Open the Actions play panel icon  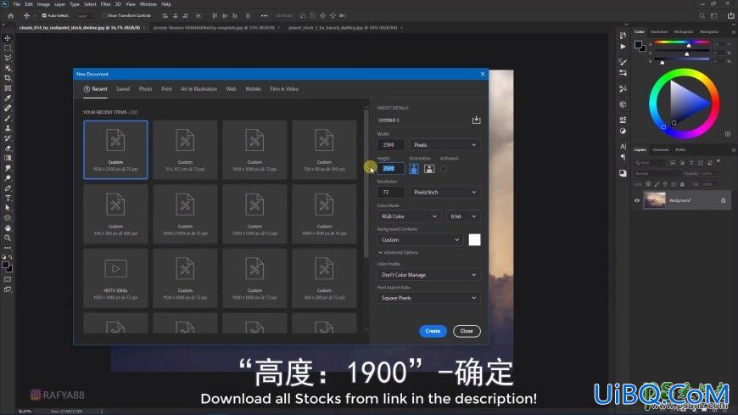click(x=623, y=47)
